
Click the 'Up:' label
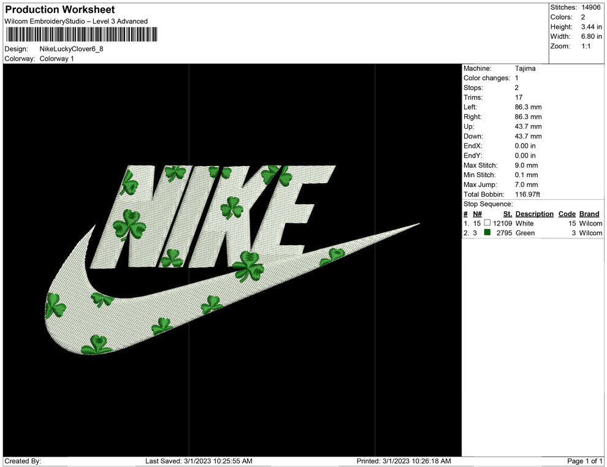click(x=468, y=126)
